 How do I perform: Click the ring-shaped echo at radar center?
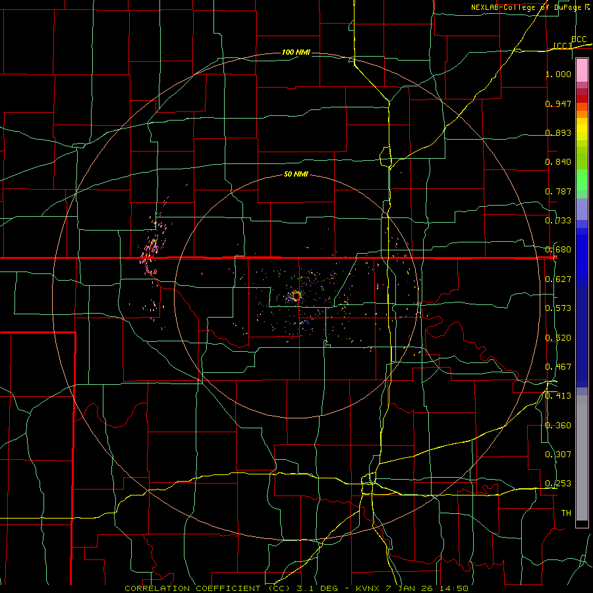click(296, 296)
